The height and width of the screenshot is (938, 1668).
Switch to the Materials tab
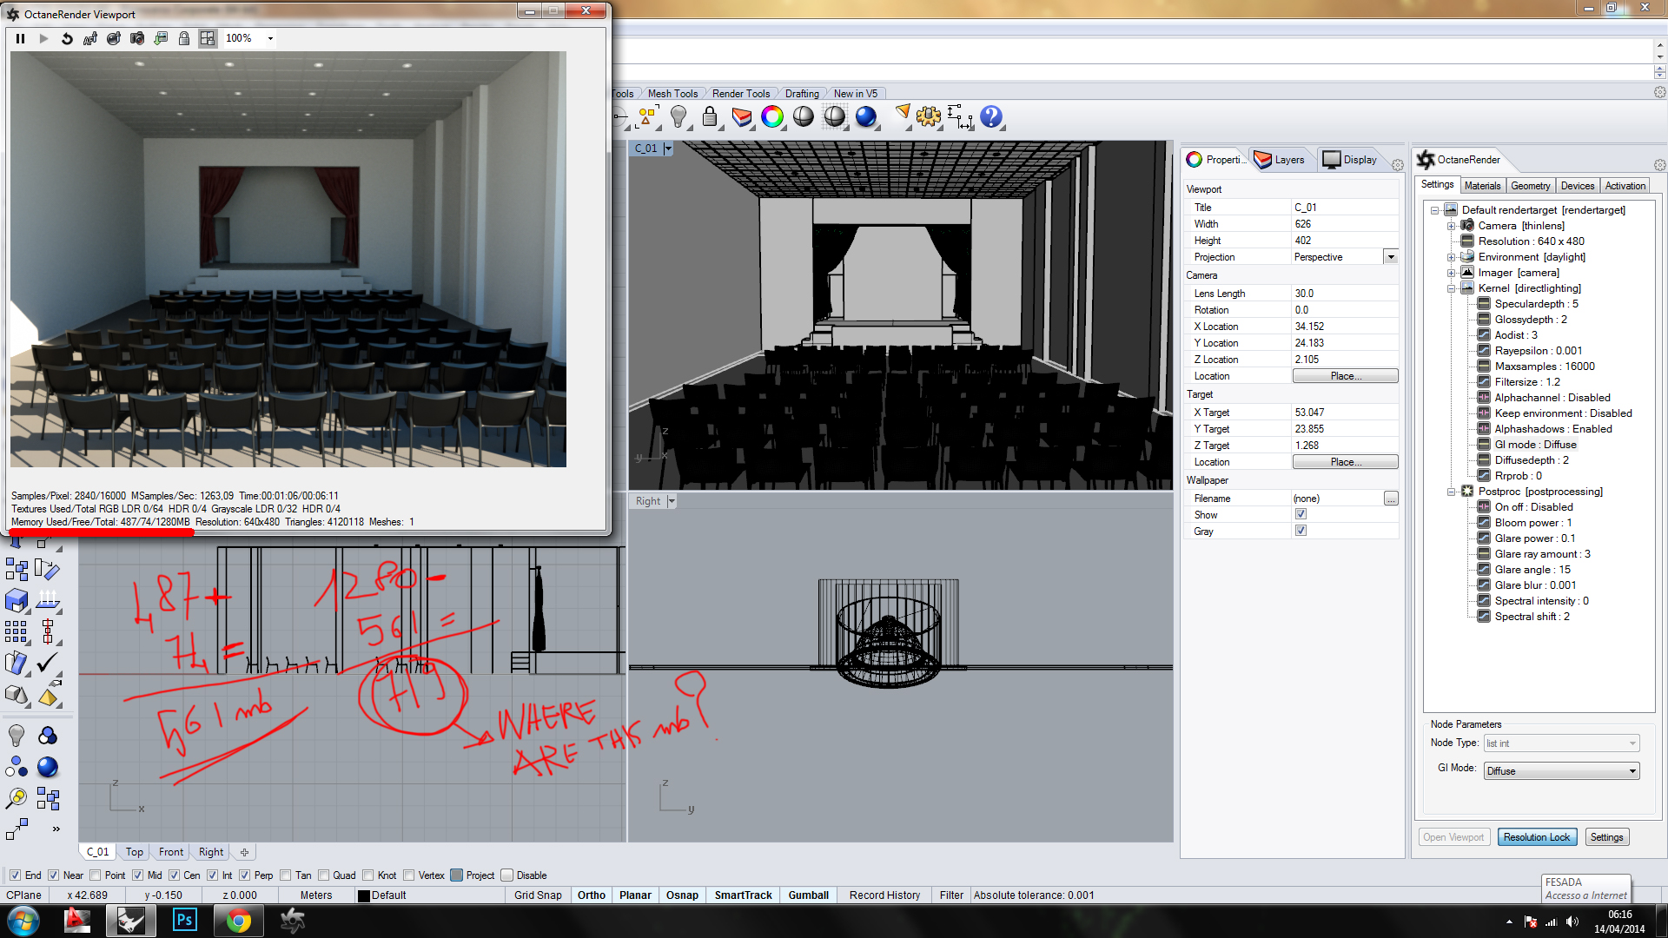1482,186
